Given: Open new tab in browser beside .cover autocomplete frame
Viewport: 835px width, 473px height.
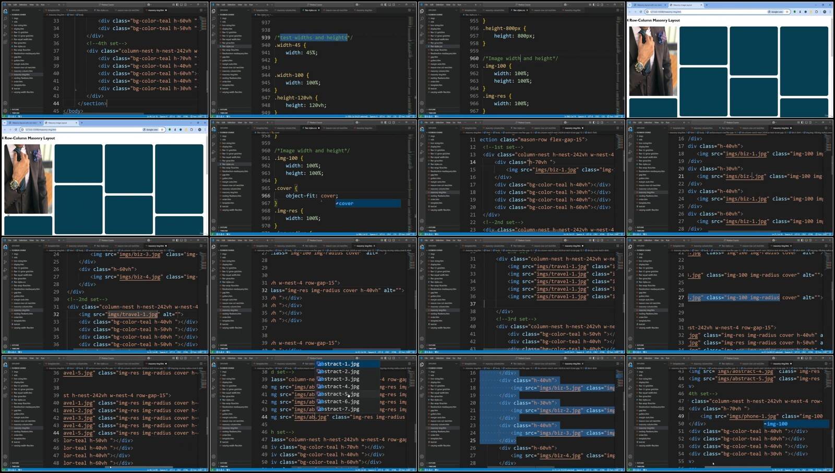Looking at the screenshot, I should tap(82, 123).
